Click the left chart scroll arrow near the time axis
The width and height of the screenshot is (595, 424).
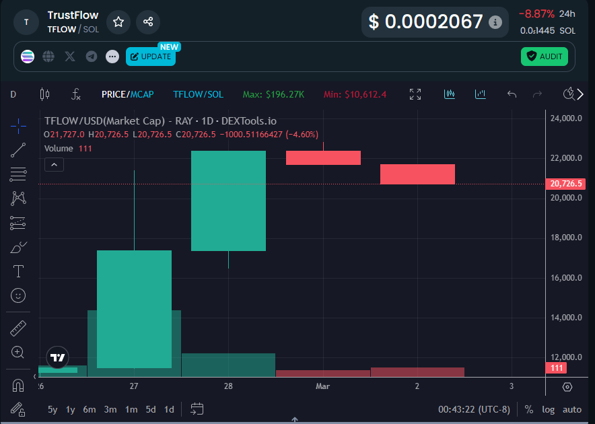click(35, 376)
